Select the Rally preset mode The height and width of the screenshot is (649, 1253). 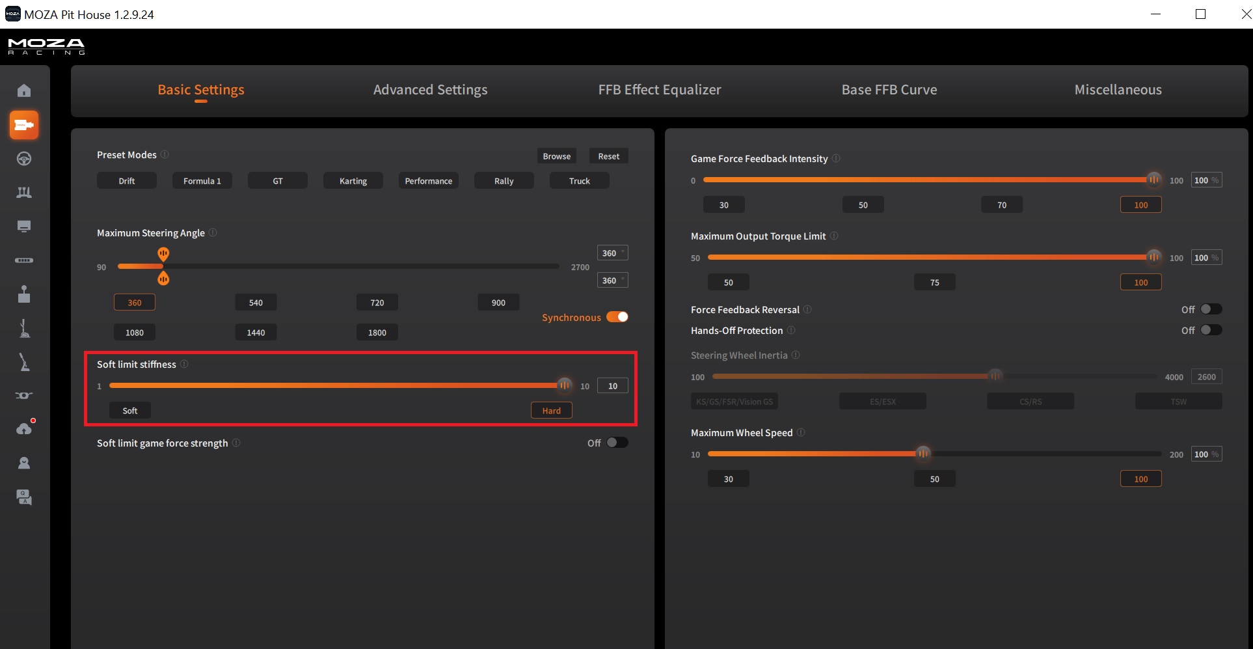pyautogui.click(x=504, y=181)
